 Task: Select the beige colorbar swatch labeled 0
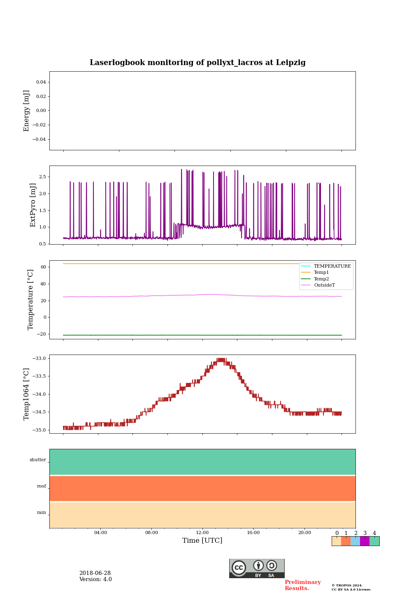(337, 541)
